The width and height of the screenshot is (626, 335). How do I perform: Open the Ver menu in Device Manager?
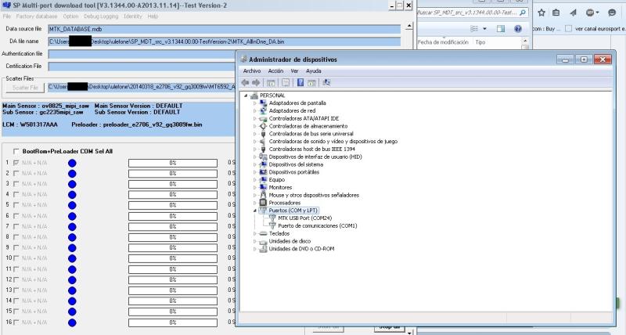point(294,70)
